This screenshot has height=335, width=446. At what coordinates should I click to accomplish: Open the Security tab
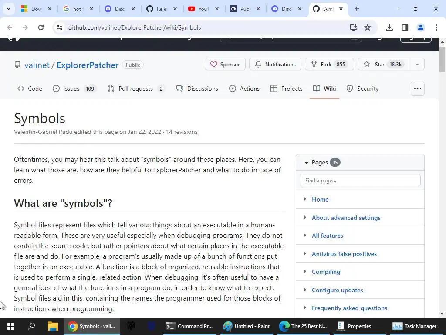click(x=363, y=89)
